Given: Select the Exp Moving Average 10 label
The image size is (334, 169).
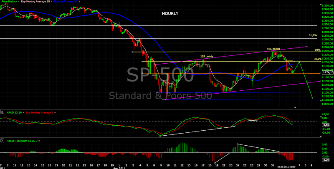Looking at the screenshot, I should 35,1.
